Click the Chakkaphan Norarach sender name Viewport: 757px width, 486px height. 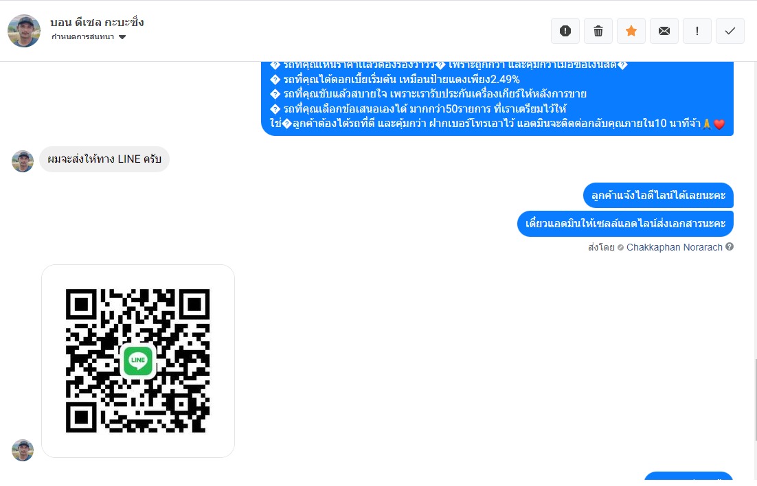674,247
